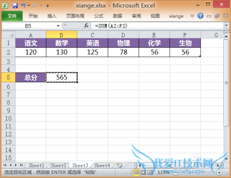231x178 pixels.
Task: Click the Excel application icon in title bar
Action: [x=5, y=6]
